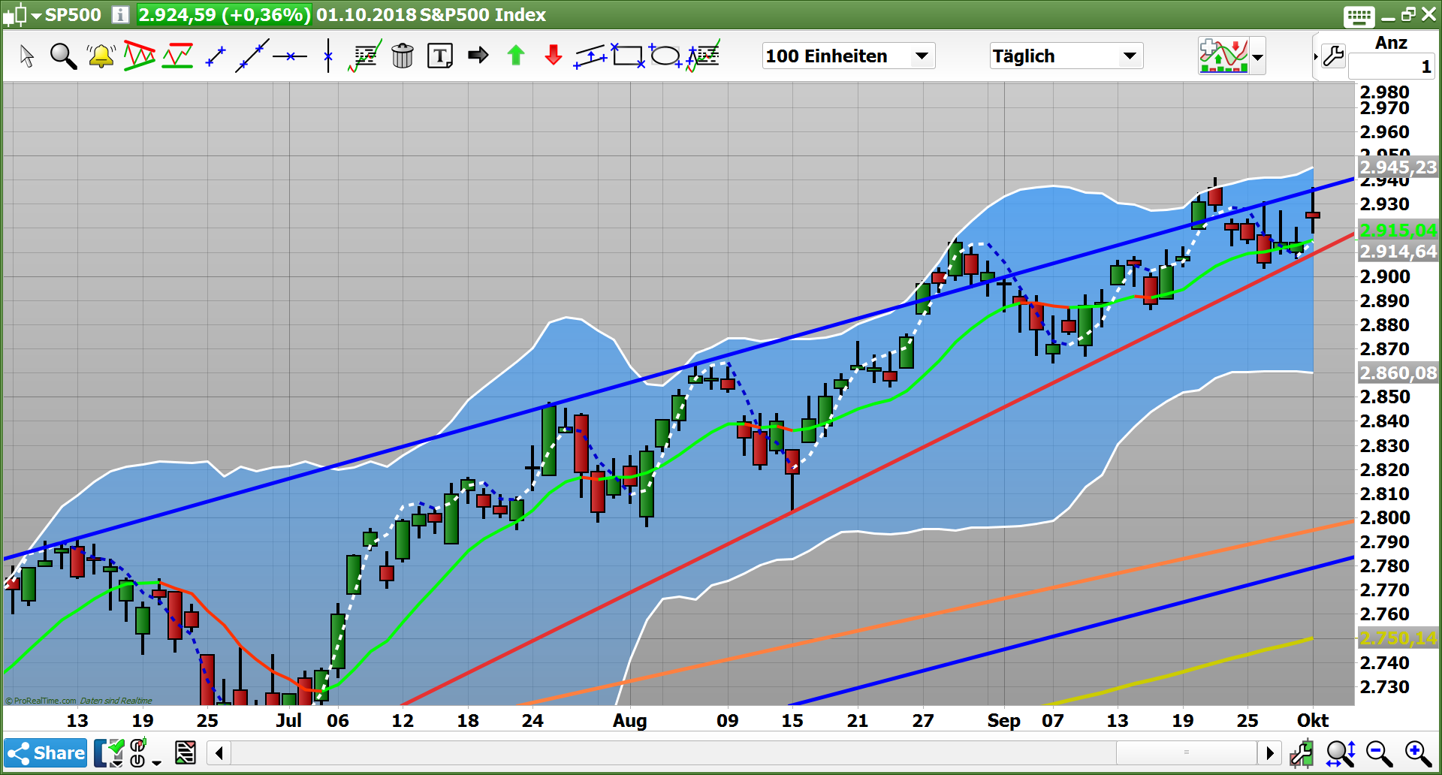
Task: Open the add indicator button
Action: tap(1223, 56)
